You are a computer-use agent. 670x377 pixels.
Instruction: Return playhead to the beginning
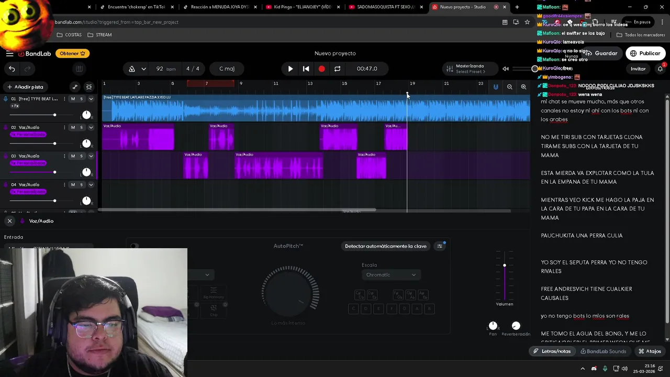pos(306,69)
